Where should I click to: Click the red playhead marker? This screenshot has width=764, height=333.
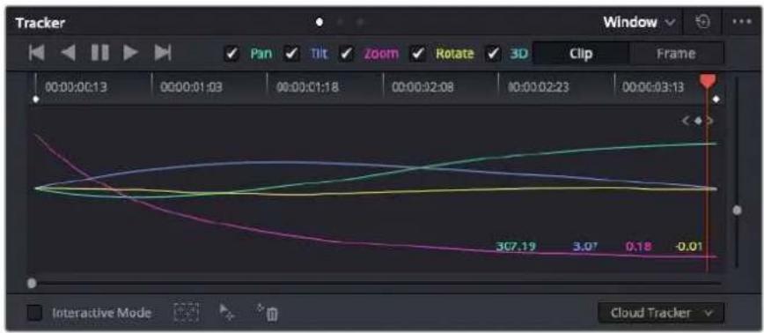(708, 81)
